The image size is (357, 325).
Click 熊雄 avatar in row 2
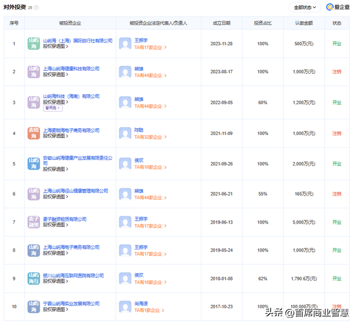pyautogui.click(x=125, y=72)
